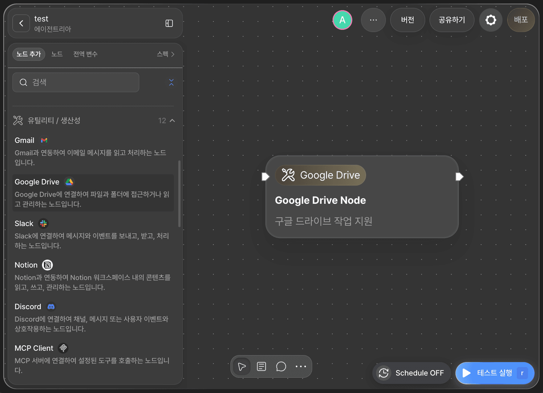Expand the 스펙 chevron tab
The width and height of the screenshot is (543, 393).
pyautogui.click(x=166, y=54)
